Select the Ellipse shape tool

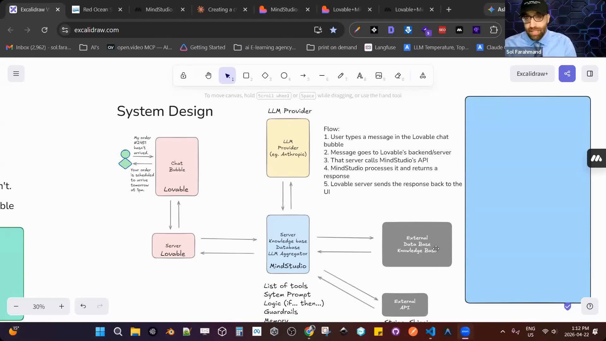point(284,75)
